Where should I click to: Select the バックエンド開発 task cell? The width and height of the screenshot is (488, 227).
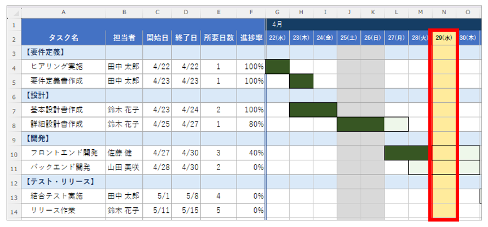pyautogui.click(x=64, y=167)
